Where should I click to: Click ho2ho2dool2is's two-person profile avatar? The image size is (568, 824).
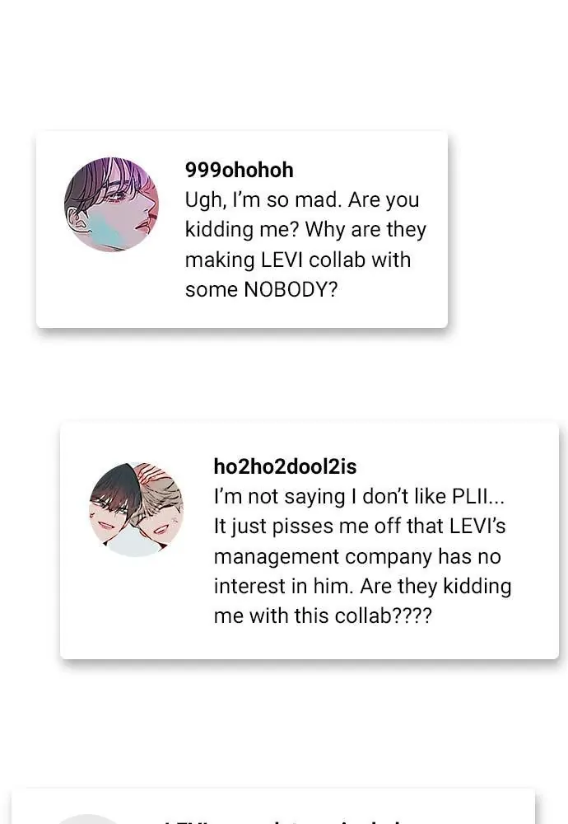[136, 509]
